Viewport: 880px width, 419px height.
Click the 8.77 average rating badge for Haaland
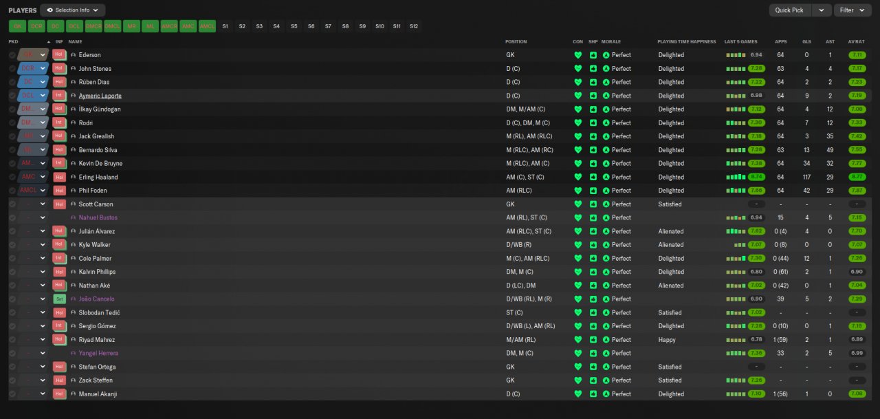(x=857, y=177)
